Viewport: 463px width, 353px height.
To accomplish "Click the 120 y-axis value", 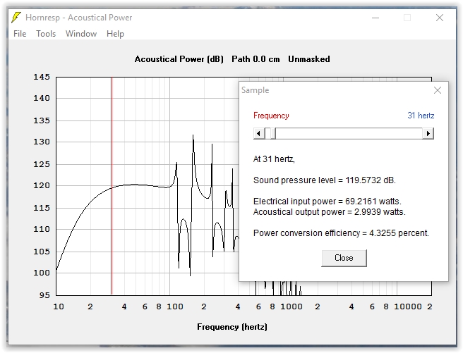I will pyautogui.click(x=42, y=185).
